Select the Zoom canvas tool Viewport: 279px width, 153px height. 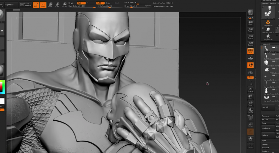tap(251, 30)
